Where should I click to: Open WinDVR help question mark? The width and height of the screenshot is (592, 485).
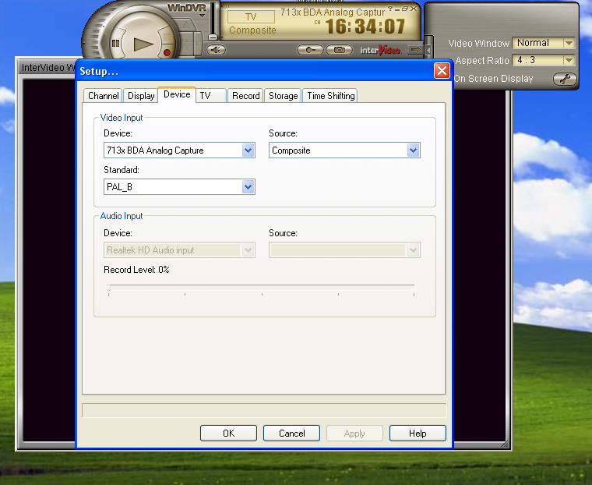pyautogui.click(x=390, y=9)
